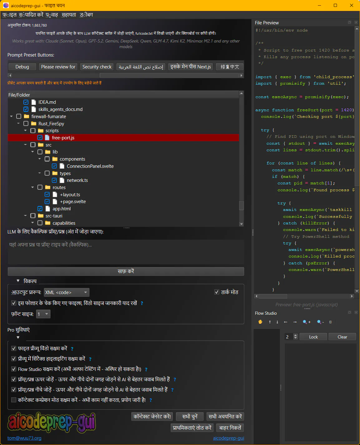The height and width of the screenshot is (445, 360).
Task: Click the fit-to-view icon in Flow Studio
Action: [x=330, y=322]
